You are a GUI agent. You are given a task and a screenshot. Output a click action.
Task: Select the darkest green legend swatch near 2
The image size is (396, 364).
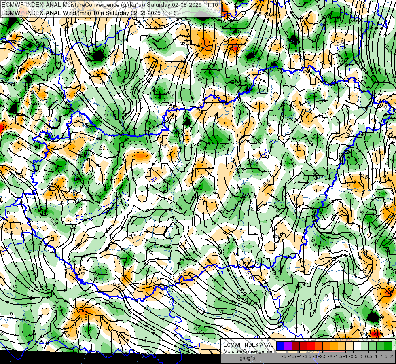pos(388,346)
